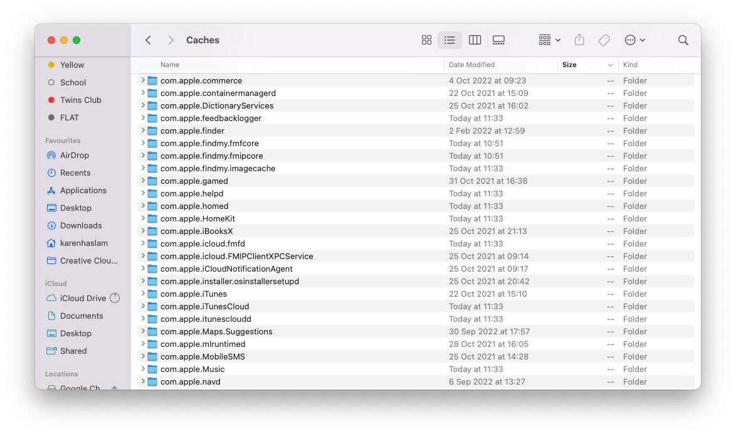Toggle sort direction arrow in Size header

[610, 65]
